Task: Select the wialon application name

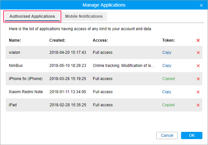Action: coord(14,52)
